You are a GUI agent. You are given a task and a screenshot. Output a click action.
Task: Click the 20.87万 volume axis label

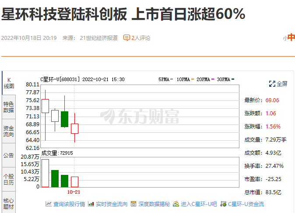coord(30,157)
